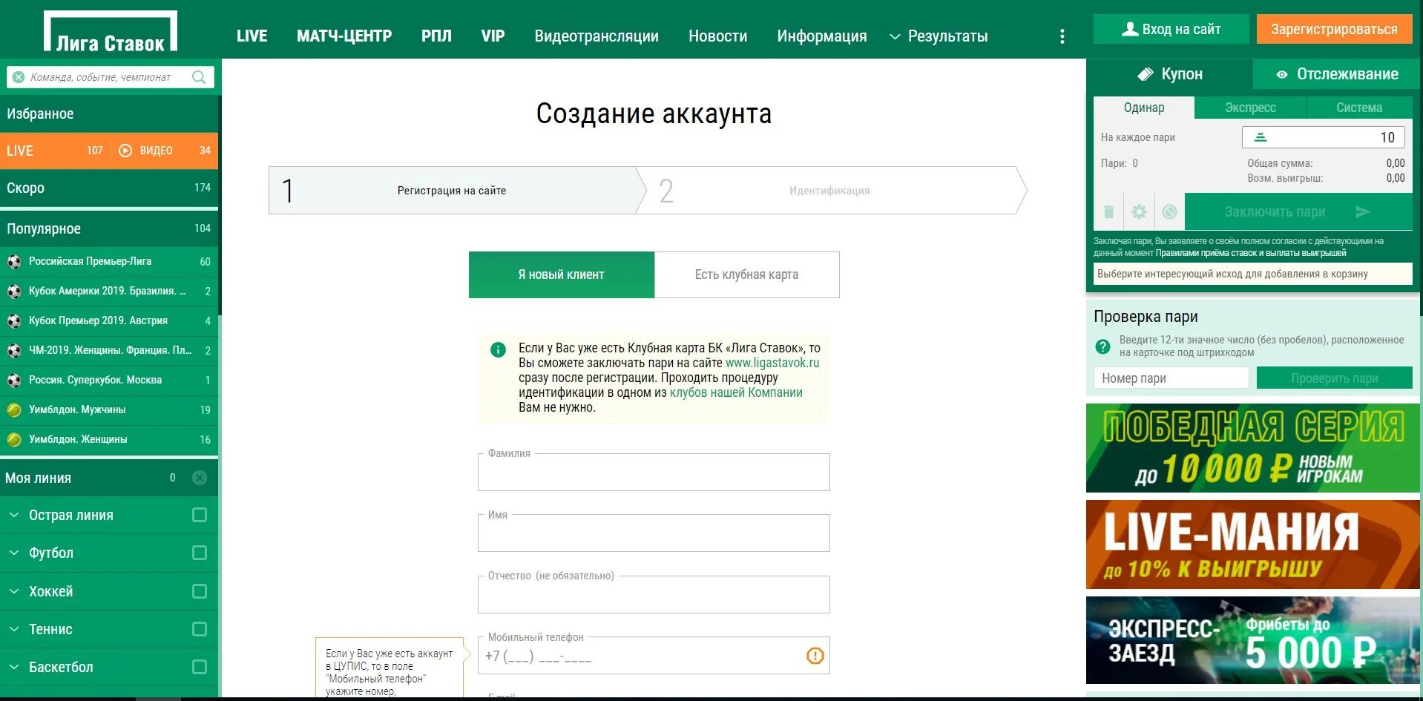Open МАТЧ-ЦЕНТР in the top navigation
Viewport: 1423px width, 701px height.
(344, 36)
